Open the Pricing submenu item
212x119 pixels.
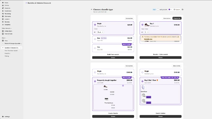[x=7, y=56]
